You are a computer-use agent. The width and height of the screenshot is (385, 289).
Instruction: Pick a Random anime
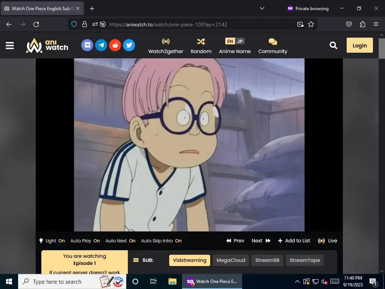(x=201, y=46)
